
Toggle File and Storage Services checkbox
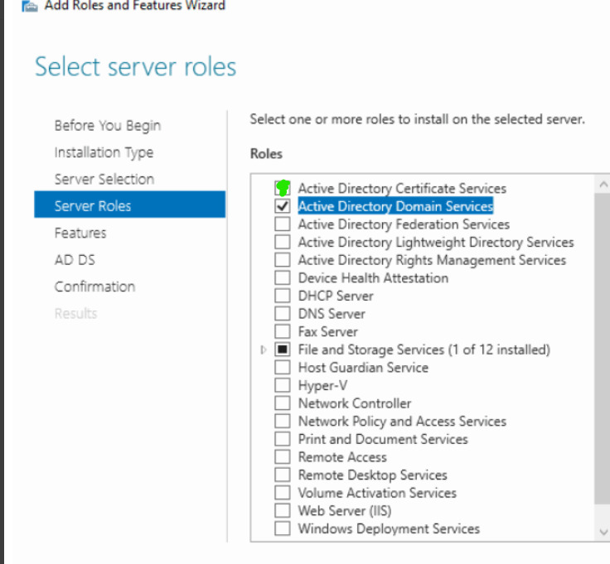(283, 349)
